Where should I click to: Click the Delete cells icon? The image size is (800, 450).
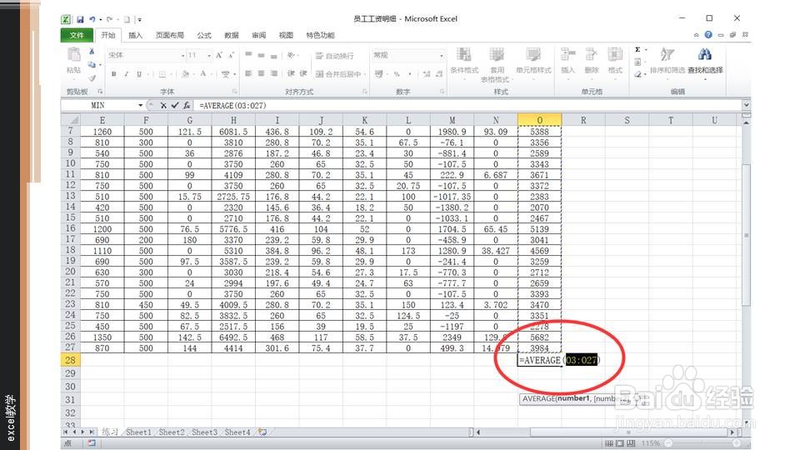(592, 55)
